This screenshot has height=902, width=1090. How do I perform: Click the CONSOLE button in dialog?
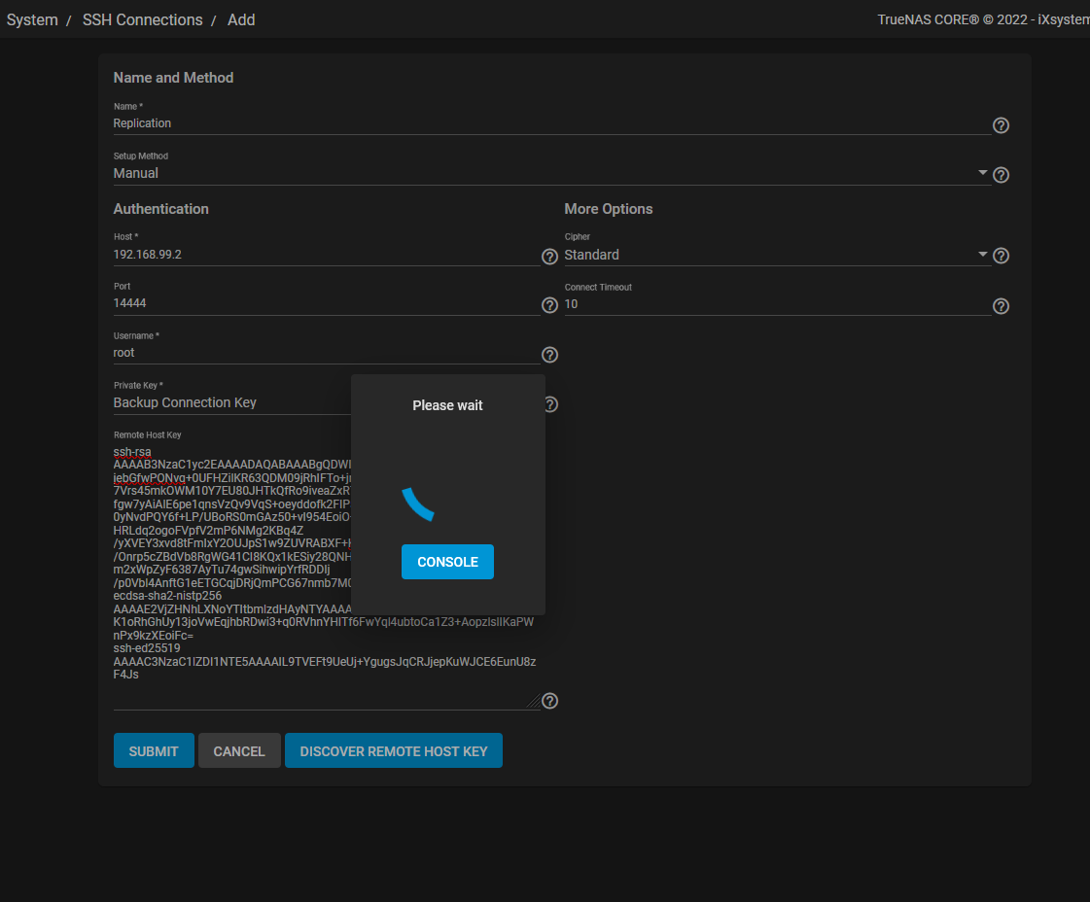447,562
